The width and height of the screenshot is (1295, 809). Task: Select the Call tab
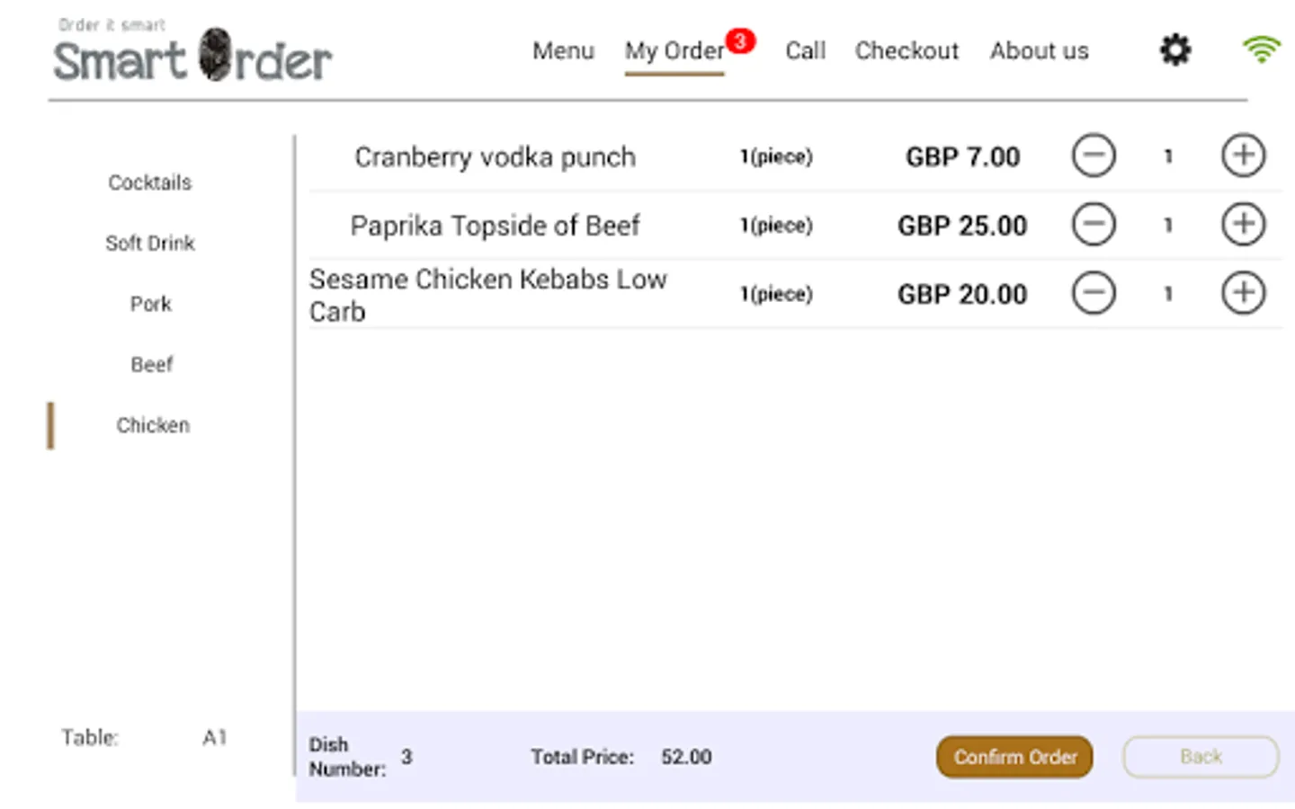[x=805, y=51]
